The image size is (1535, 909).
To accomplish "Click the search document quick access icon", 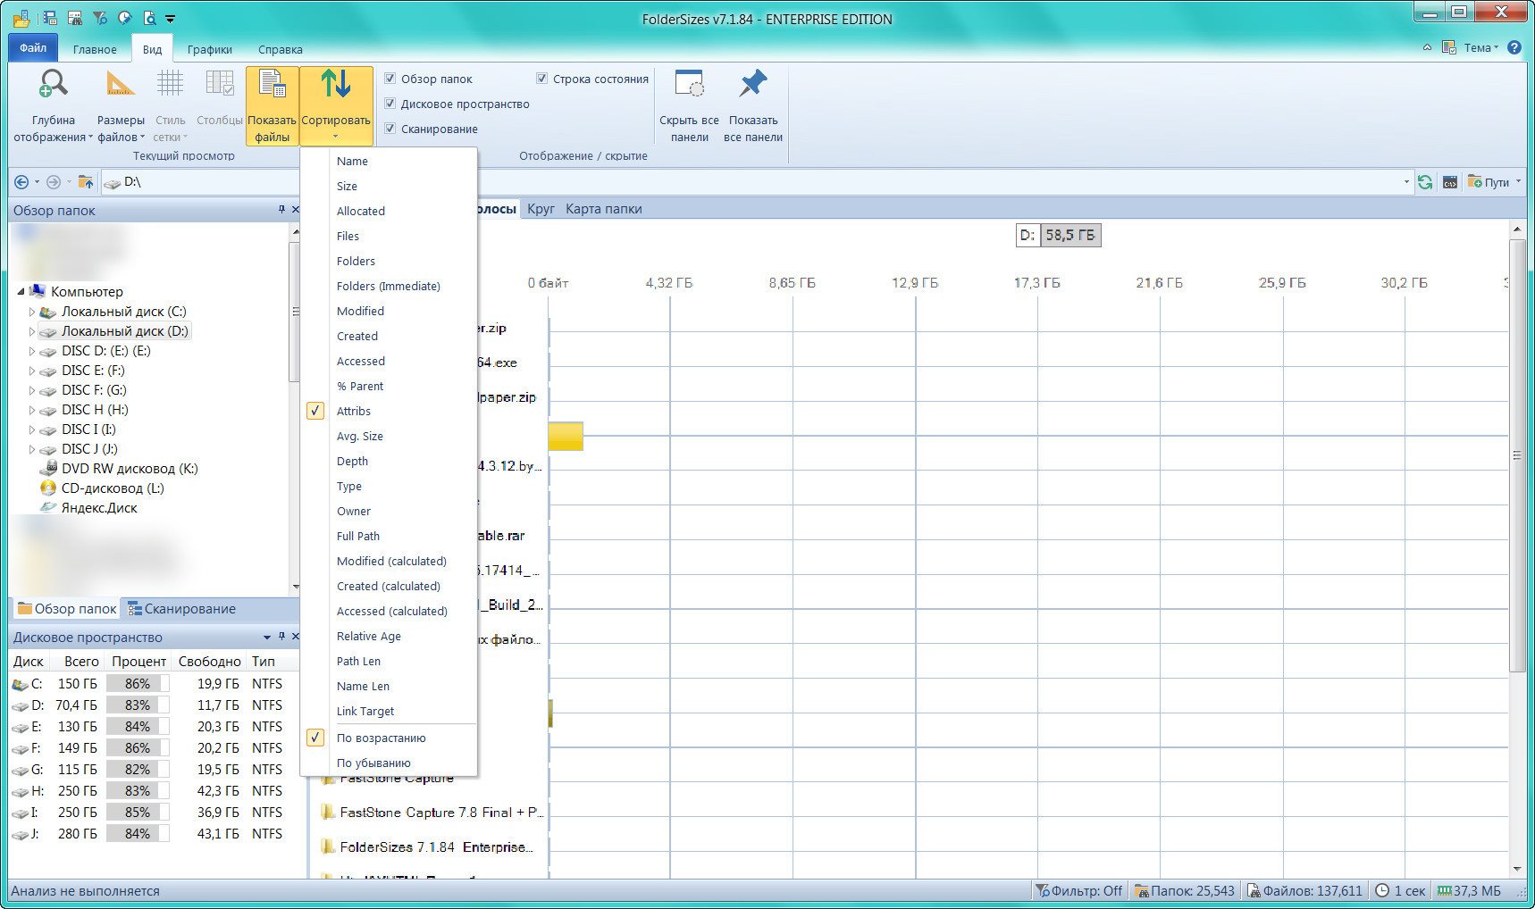I will 149,18.
